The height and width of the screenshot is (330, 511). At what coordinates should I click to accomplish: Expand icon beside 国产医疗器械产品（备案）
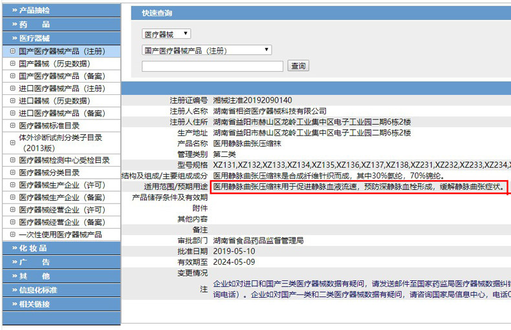point(13,76)
